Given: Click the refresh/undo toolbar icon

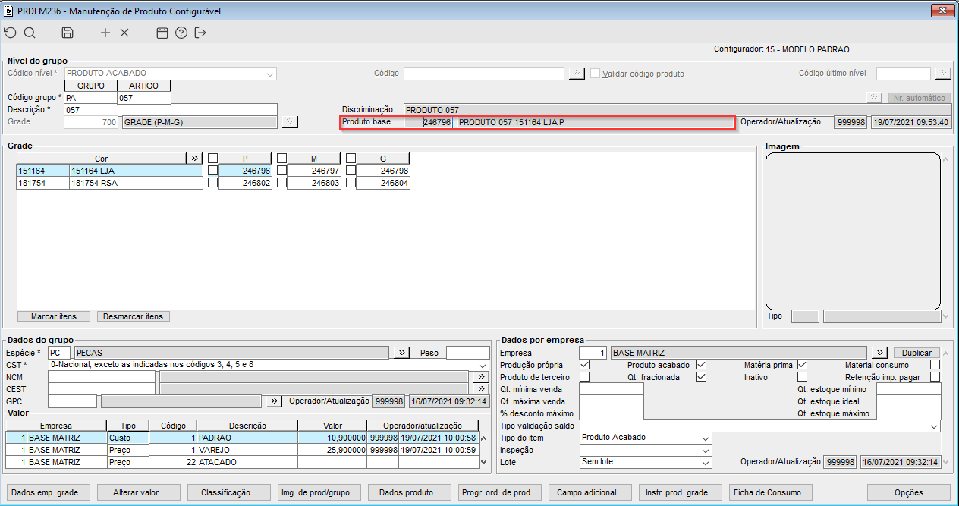Looking at the screenshot, I should click(x=10, y=33).
